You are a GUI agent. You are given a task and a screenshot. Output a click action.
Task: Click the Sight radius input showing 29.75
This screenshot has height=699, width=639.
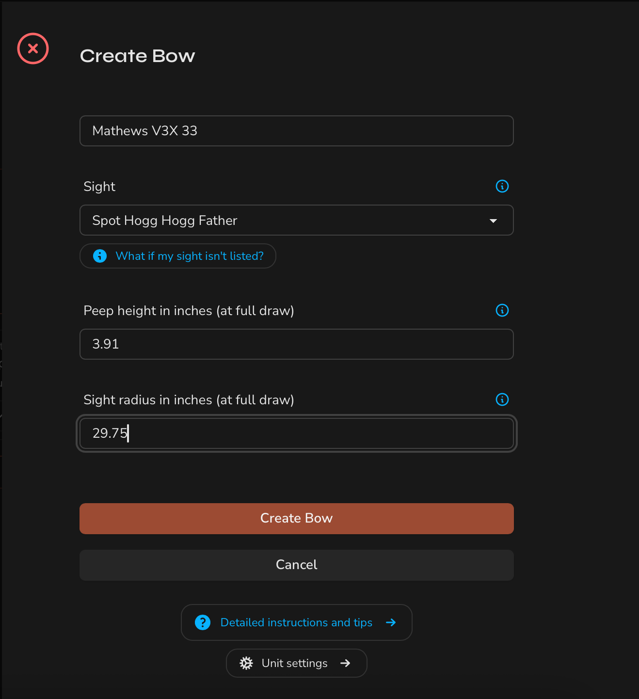pyautogui.click(x=296, y=433)
